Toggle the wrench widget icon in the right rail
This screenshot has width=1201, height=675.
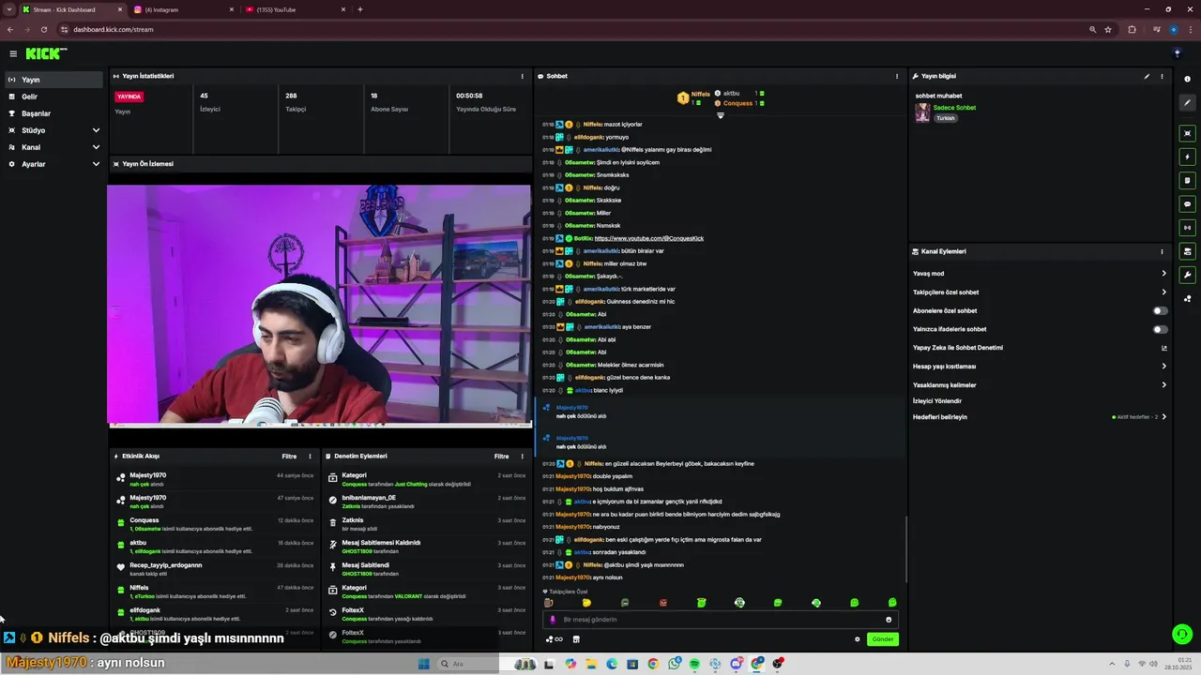coord(1187,275)
